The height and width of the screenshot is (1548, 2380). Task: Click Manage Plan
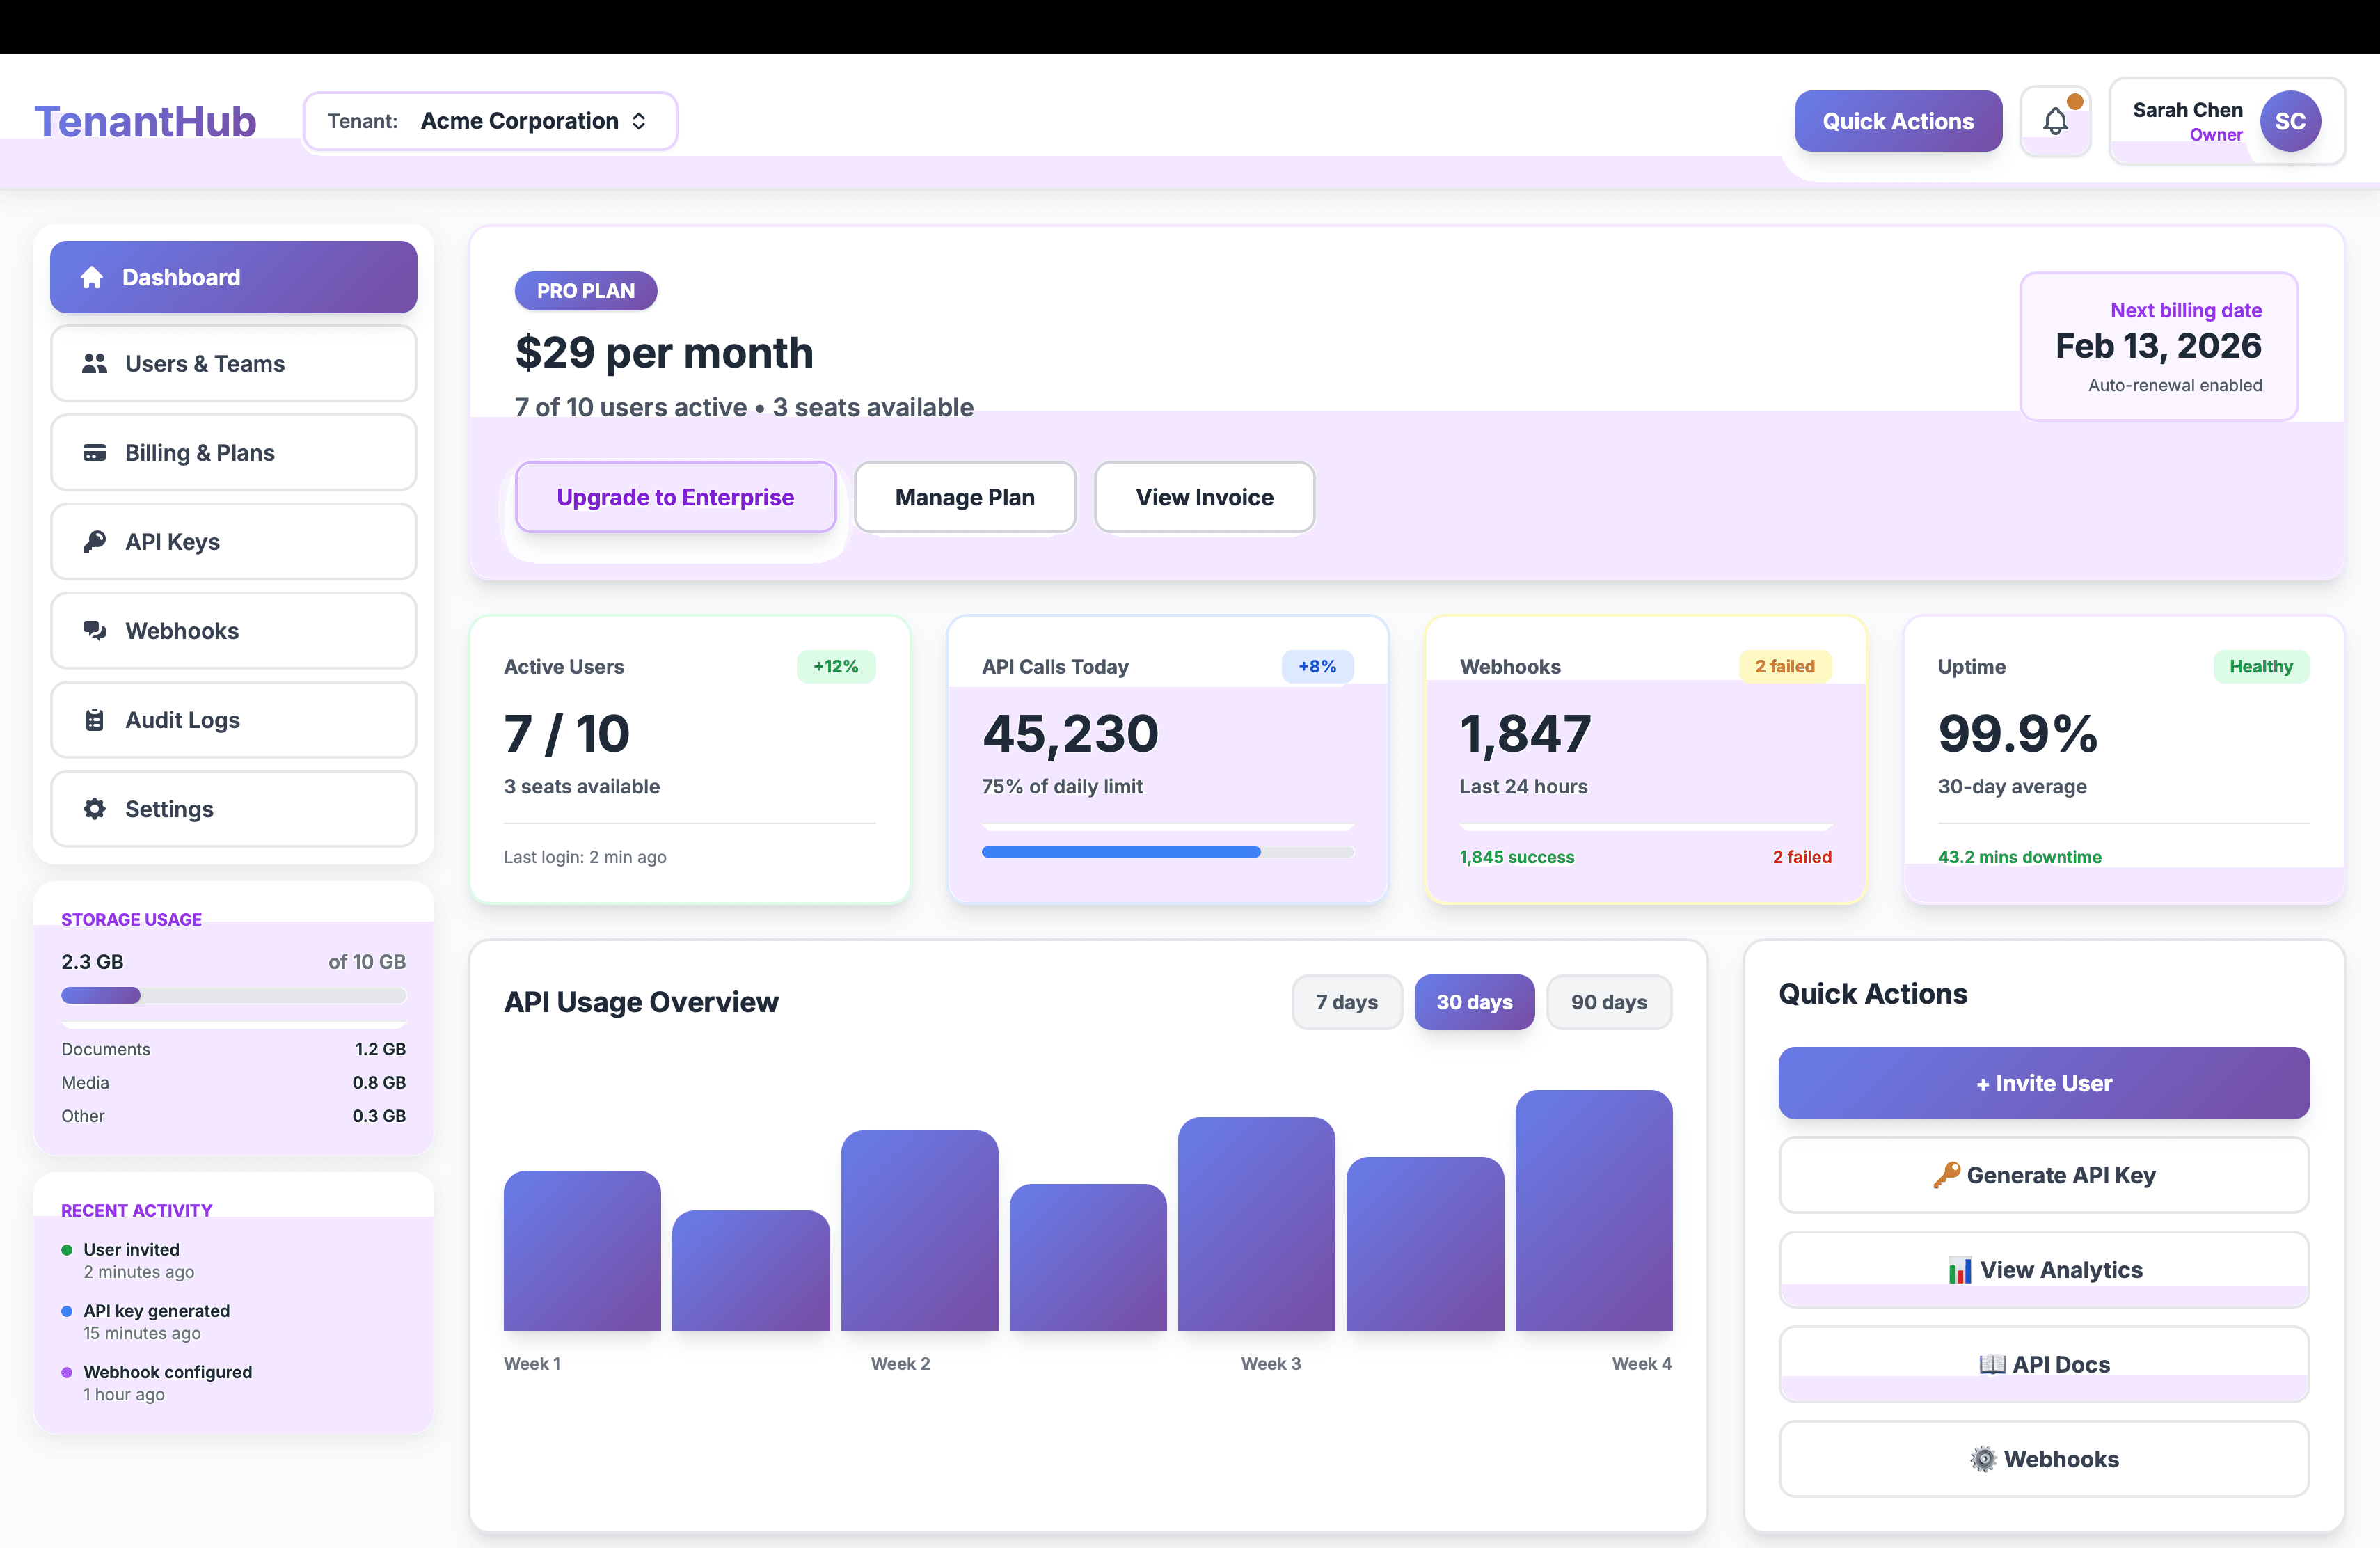click(965, 497)
